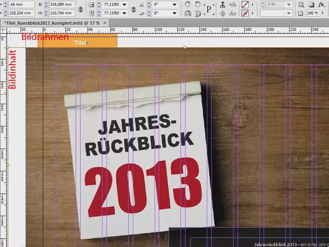The width and height of the screenshot is (329, 247).
Task: Click the ruler zero-point origin box
Action: (3, 30)
